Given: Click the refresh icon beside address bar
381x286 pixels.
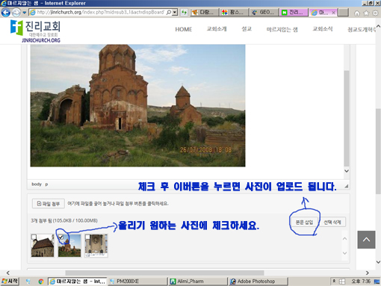Looking at the screenshot, I should pos(184,12).
